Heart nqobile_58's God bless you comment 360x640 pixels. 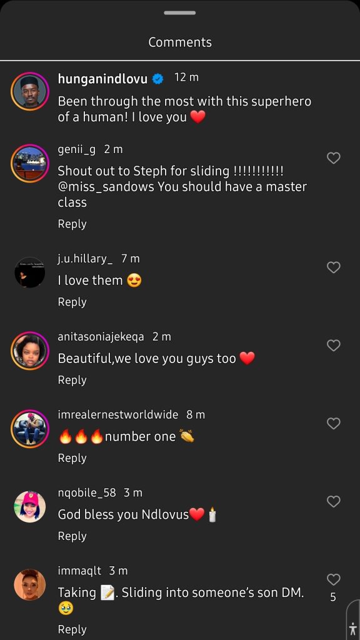334,501
